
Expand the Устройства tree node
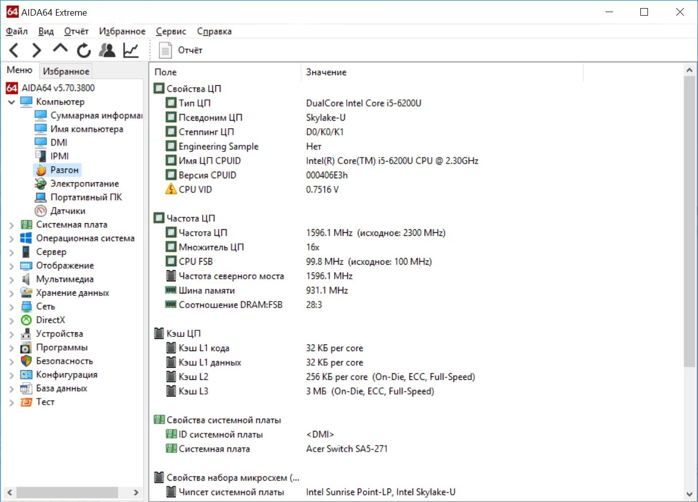click(12, 334)
